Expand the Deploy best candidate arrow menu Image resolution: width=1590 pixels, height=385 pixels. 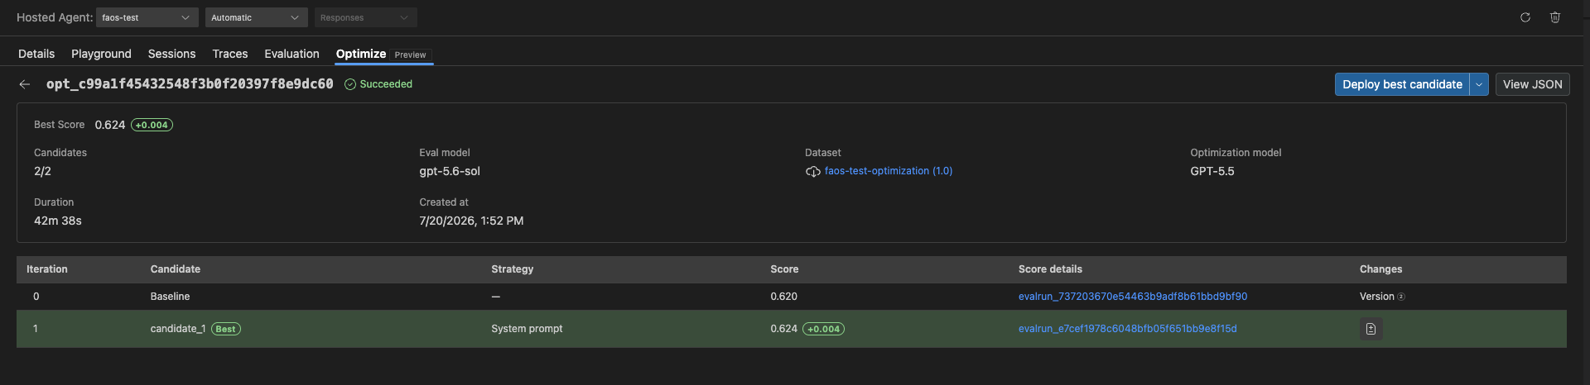pyautogui.click(x=1479, y=84)
